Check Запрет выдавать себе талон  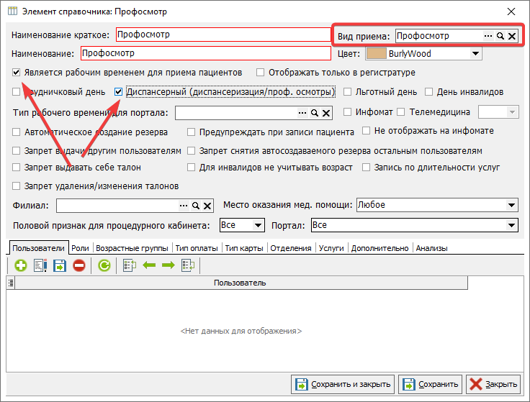(16, 168)
